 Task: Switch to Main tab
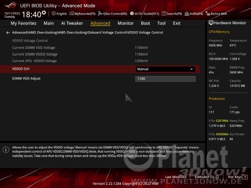tap(49, 23)
